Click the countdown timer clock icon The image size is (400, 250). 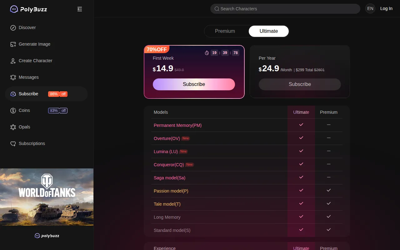point(207,53)
